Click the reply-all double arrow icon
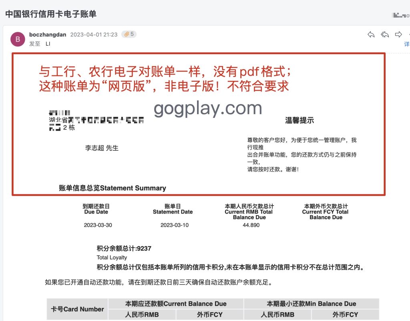The height and width of the screenshot is (321, 410). coord(385,34)
